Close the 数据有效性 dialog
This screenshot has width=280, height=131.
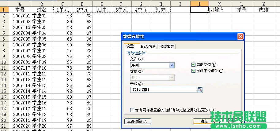click(240, 37)
